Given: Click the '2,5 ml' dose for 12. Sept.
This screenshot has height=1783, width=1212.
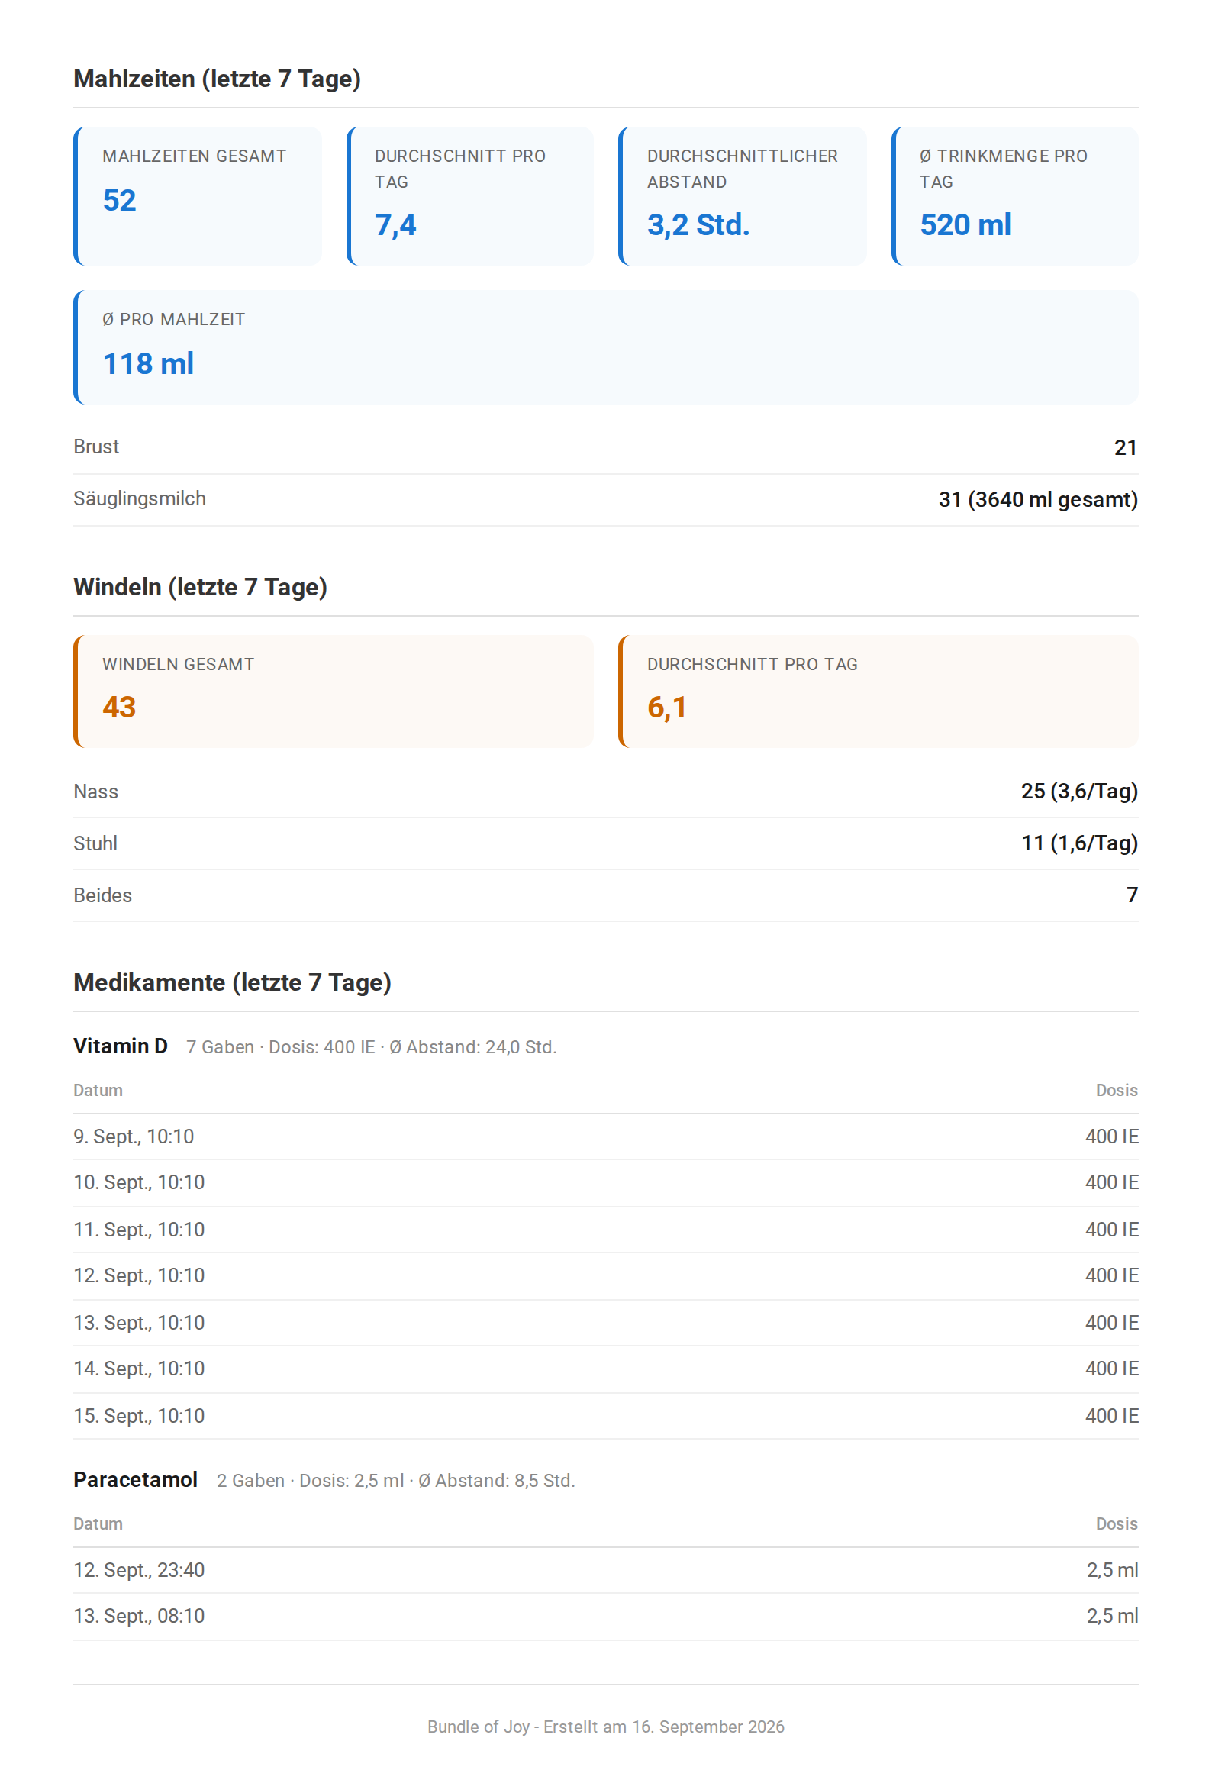Looking at the screenshot, I should click(1112, 1571).
